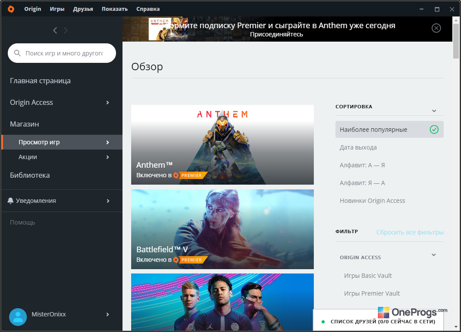Open the Origin menu

[x=32, y=9]
